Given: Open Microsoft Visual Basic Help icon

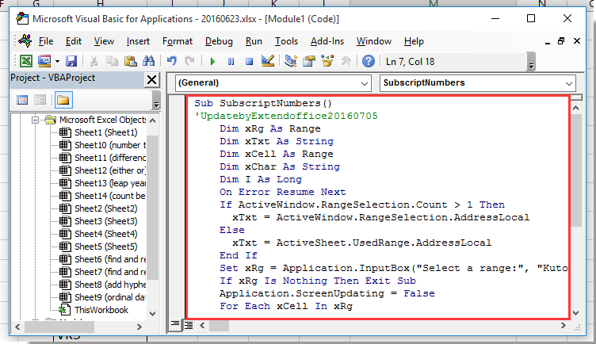Looking at the screenshot, I should tap(369, 61).
